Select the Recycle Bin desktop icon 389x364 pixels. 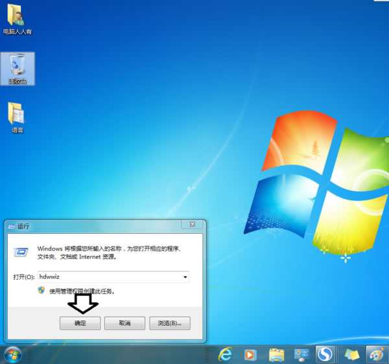click(x=18, y=69)
